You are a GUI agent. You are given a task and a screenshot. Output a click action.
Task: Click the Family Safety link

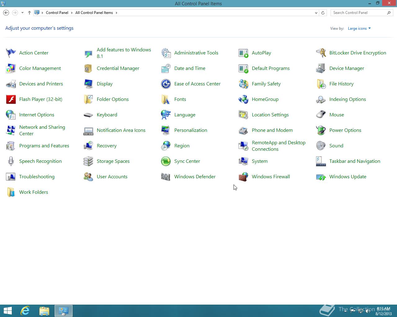coord(266,84)
